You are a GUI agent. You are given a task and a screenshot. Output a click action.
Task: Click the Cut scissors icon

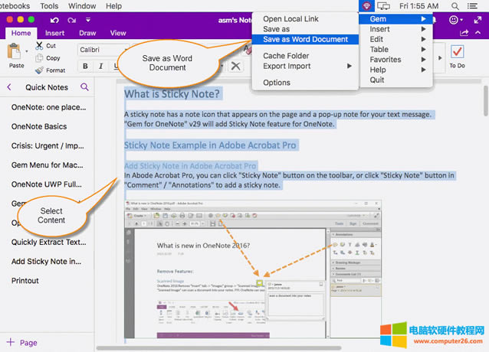(38, 46)
